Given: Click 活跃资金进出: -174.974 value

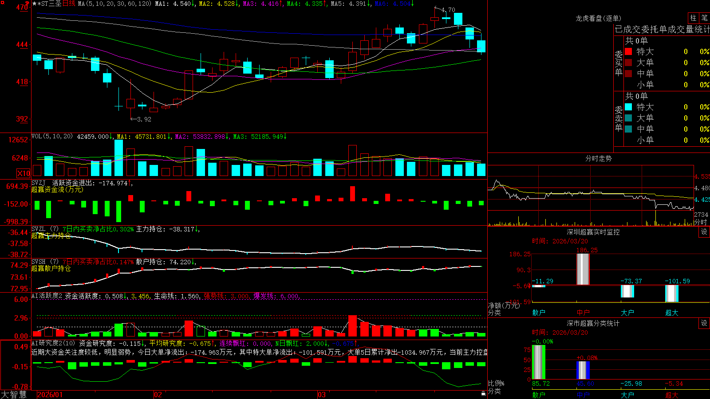Looking at the screenshot, I should click(x=92, y=183).
